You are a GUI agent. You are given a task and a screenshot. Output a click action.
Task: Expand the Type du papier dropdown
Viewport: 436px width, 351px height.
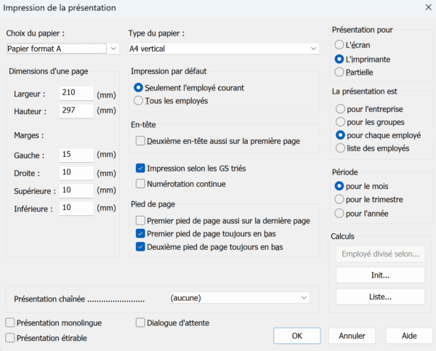(x=313, y=49)
